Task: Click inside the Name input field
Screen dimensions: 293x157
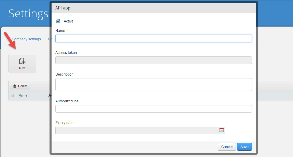Action: tap(153, 38)
